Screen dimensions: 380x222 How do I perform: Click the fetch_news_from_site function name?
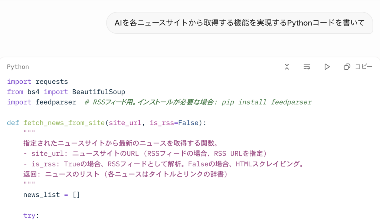click(64, 123)
